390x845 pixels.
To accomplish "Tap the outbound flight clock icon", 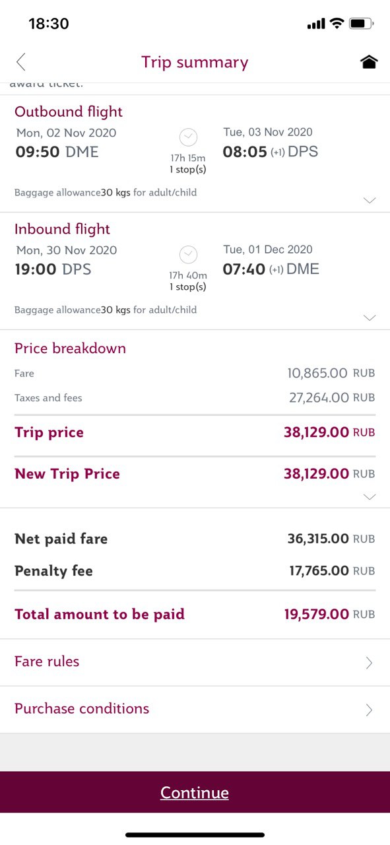I will 188,137.
